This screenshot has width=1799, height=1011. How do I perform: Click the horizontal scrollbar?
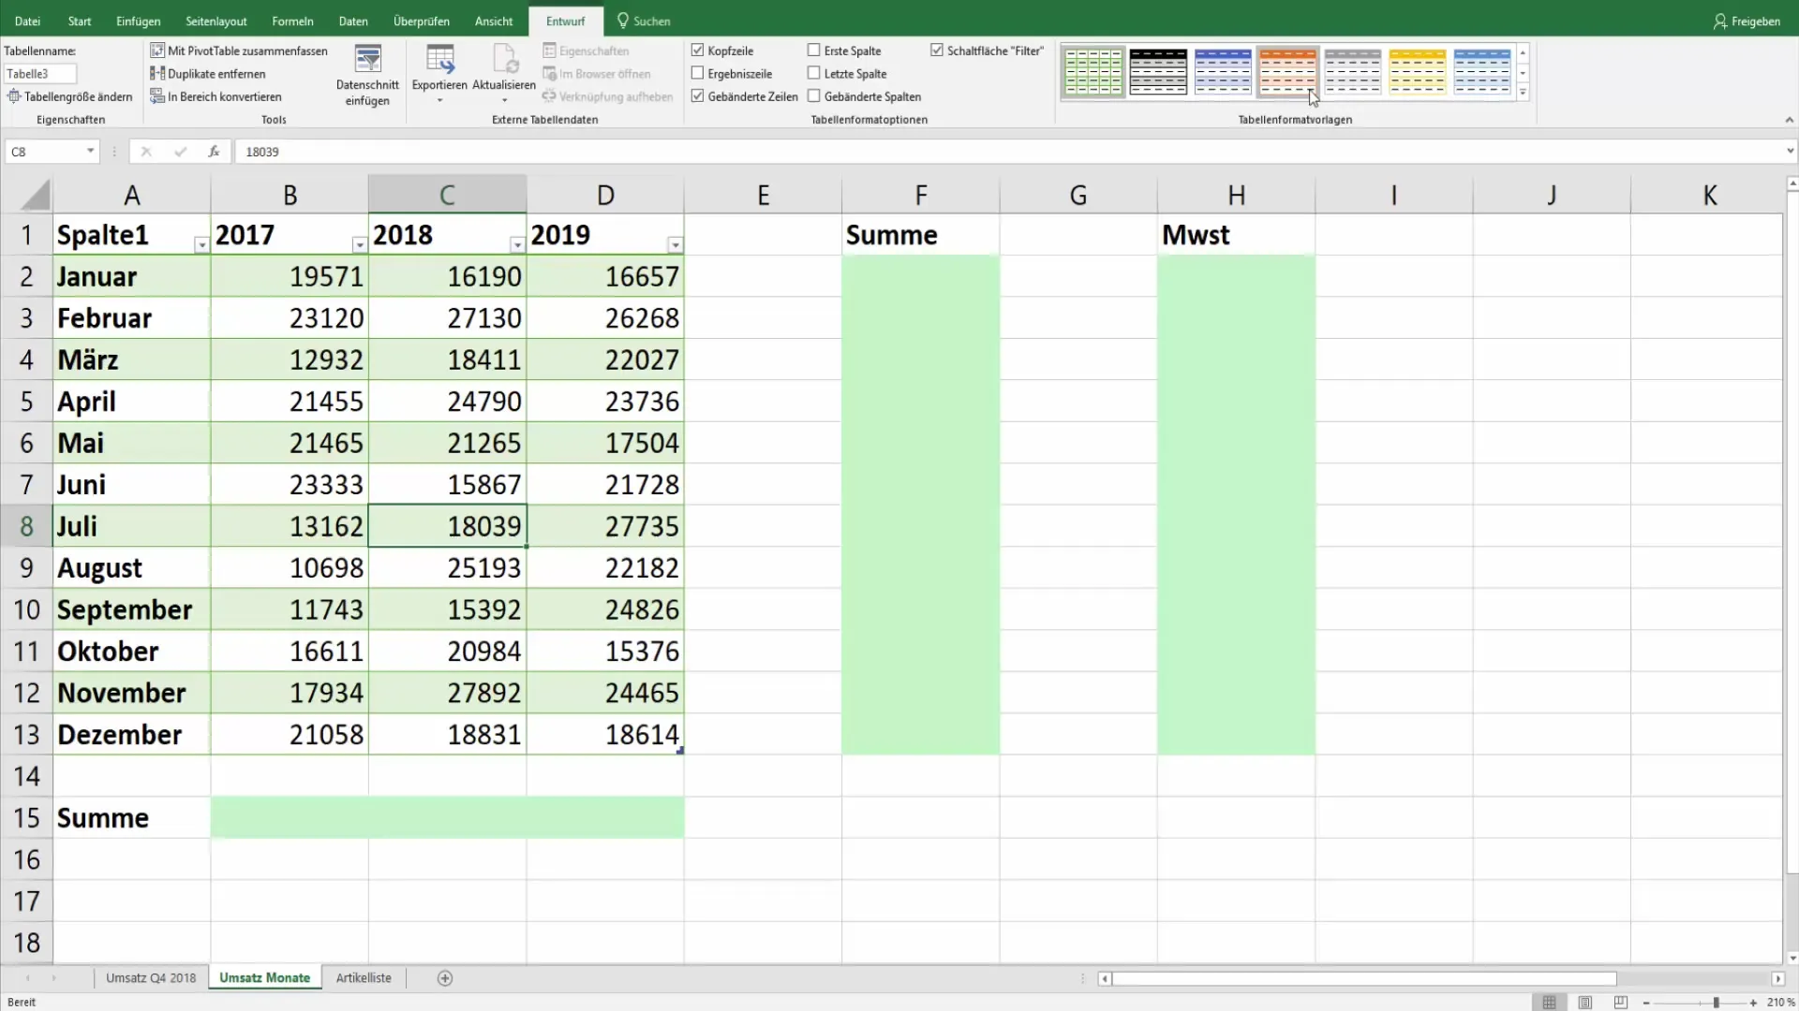(x=1364, y=978)
